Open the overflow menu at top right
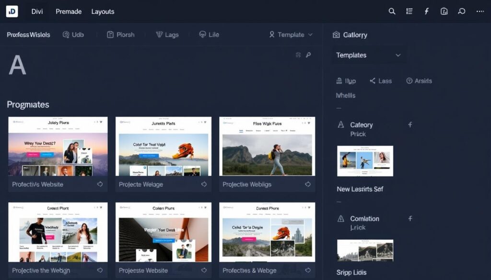Viewport: 491px width, 280px height. click(479, 11)
